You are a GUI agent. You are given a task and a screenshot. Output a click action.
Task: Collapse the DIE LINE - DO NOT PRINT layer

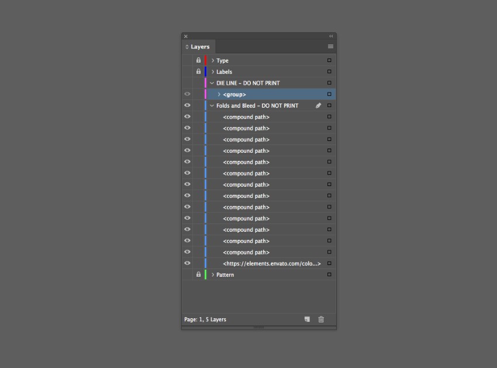[212, 83]
